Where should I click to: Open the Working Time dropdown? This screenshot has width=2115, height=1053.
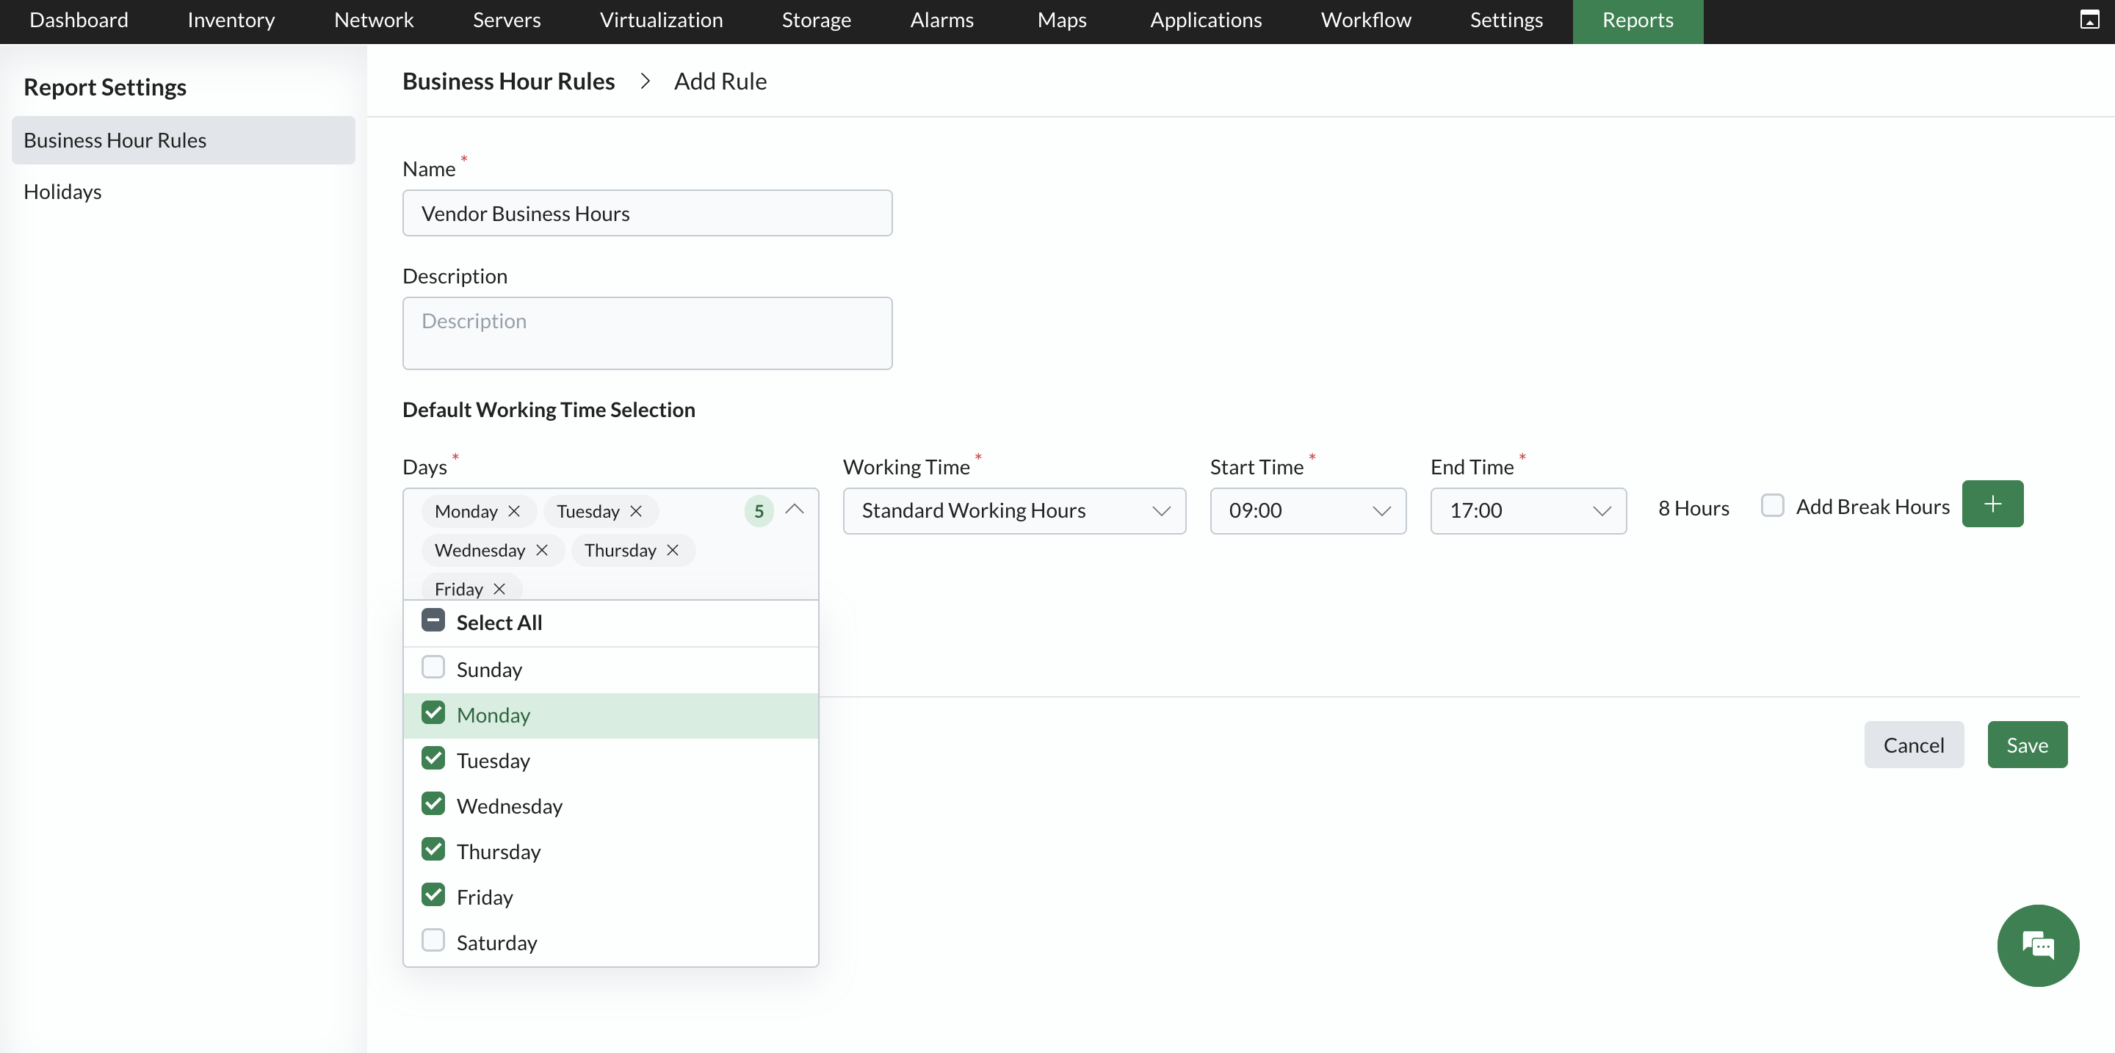click(x=1014, y=511)
